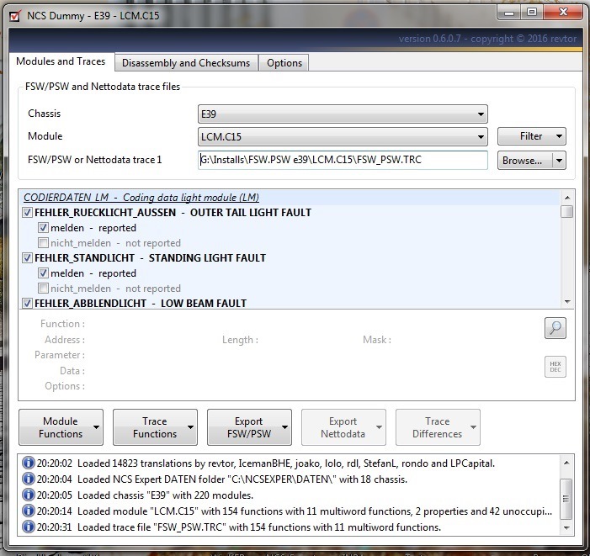Click the function list scrollbar thumb

click(566, 211)
